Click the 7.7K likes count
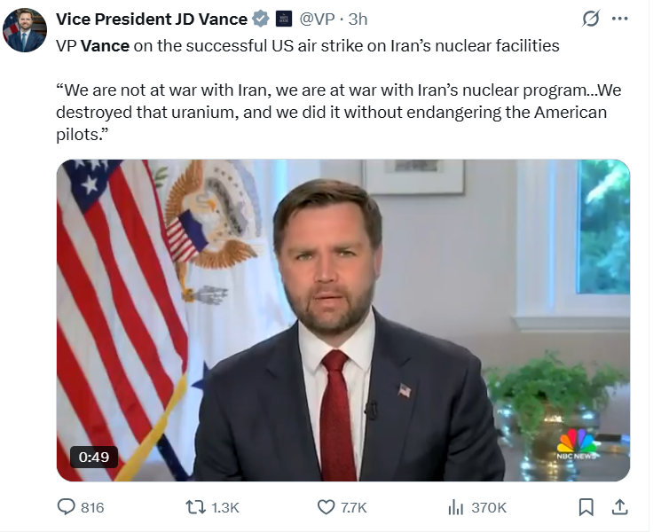669x532 pixels. (x=354, y=507)
